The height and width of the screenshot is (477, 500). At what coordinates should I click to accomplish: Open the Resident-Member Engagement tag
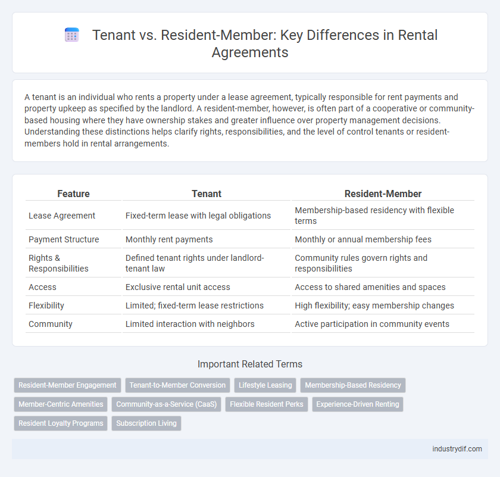[67, 385]
